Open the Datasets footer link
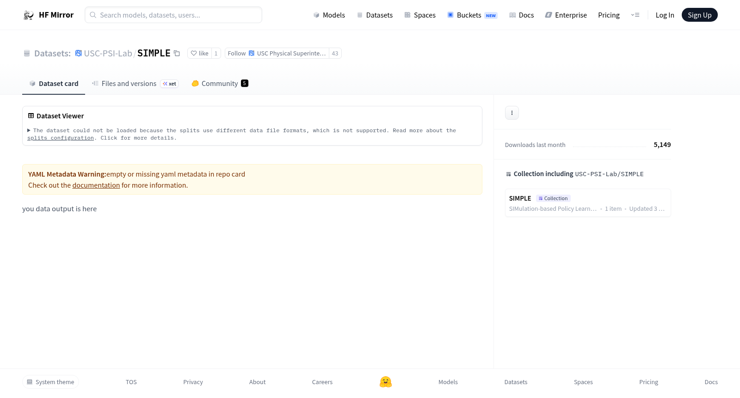This screenshot has height=398, width=740. (516, 382)
